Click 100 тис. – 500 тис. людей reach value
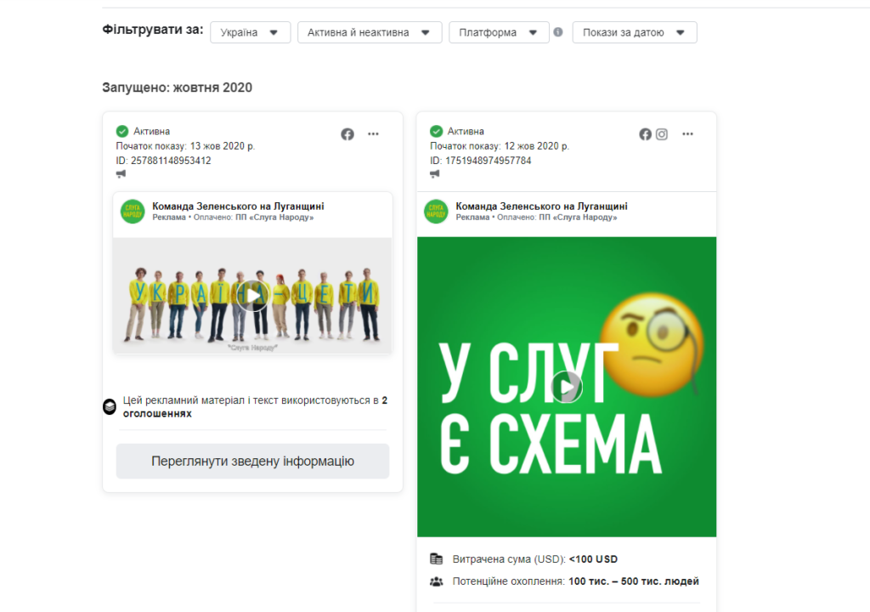870x612 pixels. click(x=634, y=581)
